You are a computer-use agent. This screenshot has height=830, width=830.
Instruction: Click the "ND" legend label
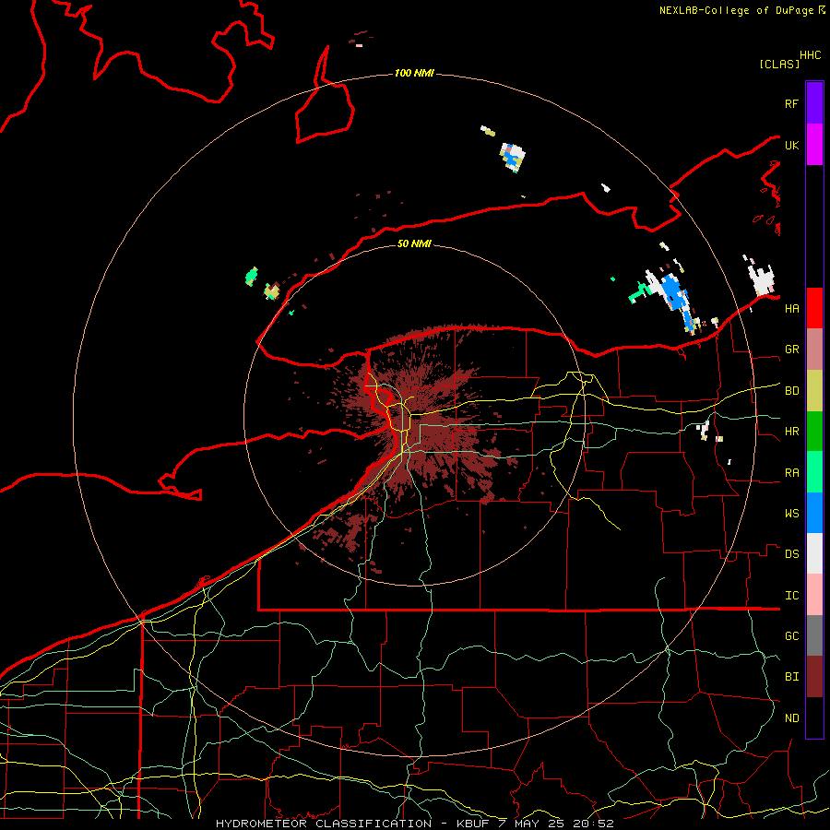(792, 718)
